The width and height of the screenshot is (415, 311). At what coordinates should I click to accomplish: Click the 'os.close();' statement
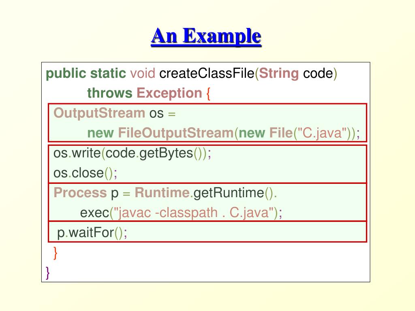point(85,173)
